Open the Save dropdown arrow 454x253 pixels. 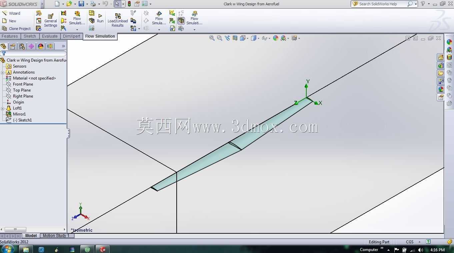(87, 4)
